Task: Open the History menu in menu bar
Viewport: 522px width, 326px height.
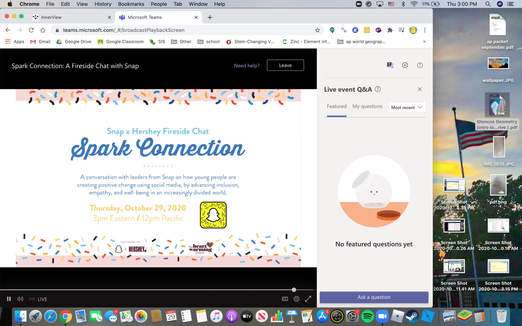Action: pos(103,4)
